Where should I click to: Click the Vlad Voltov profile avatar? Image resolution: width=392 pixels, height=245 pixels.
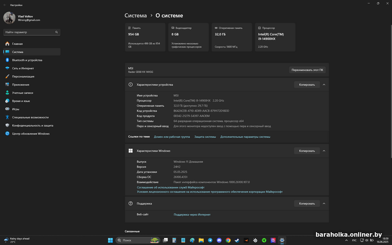pyautogui.click(x=9, y=18)
